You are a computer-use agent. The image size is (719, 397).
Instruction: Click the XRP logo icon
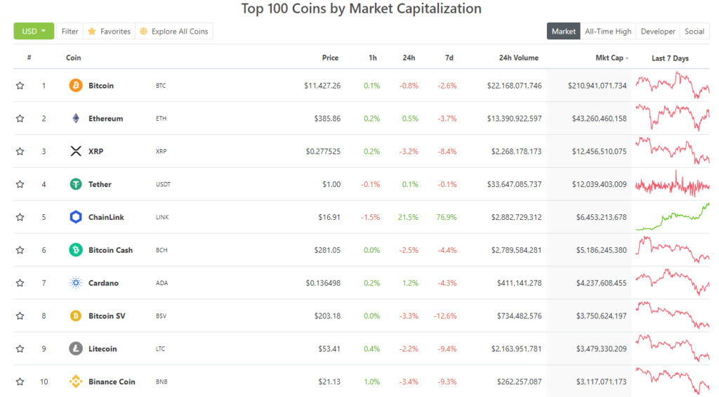[76, 151]
